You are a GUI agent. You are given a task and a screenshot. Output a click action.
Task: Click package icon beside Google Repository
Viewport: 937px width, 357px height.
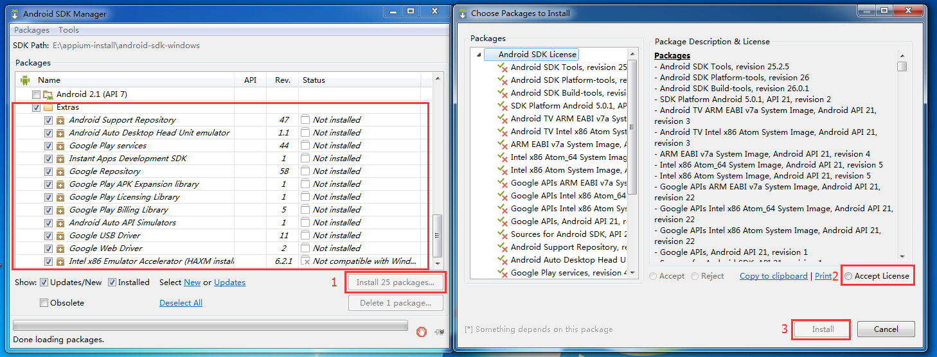[x=60, y=171]
